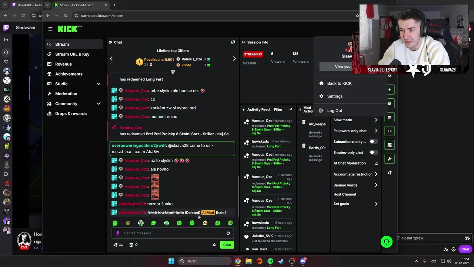Image resolution: width=474 pixels, height=267 pixels.
Task: Collapse gifters leaderboard with down arrow
Action: (173, 72)
